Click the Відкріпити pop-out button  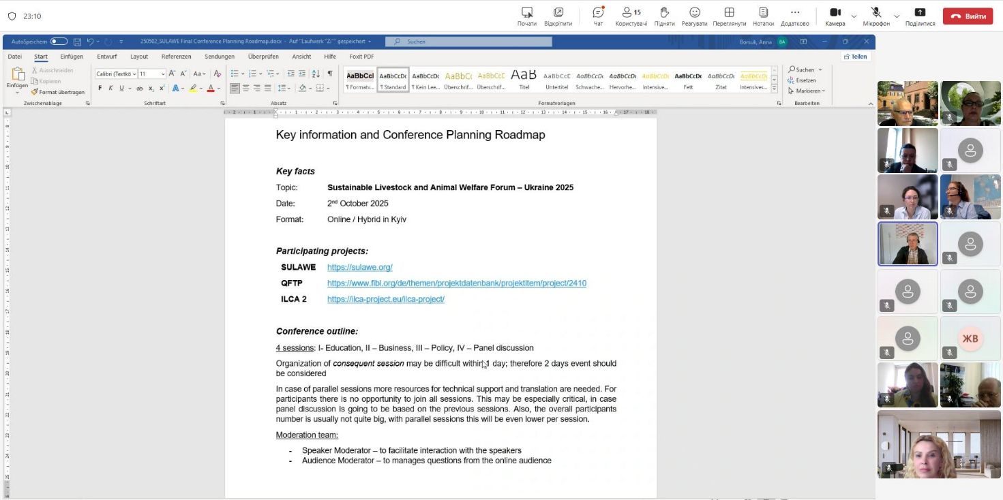coord(558,16)
